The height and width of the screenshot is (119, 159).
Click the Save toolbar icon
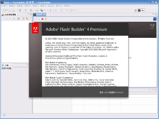tap(10, 10)
